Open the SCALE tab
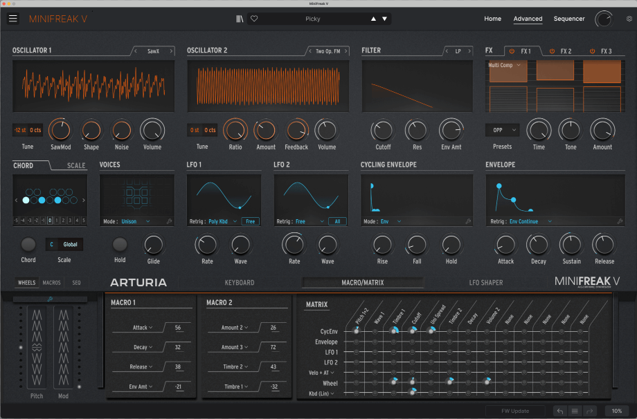The width and height of the screenshot is (637, 419). coord(76,165)
